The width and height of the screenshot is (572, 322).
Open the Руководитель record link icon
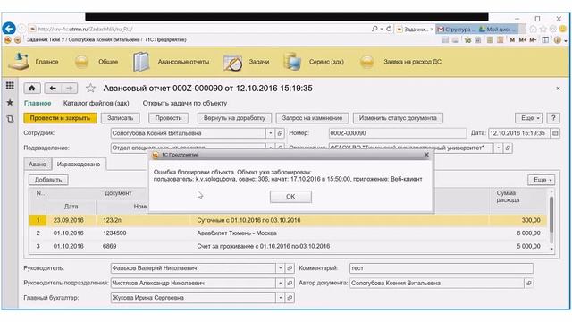[290, 268]
